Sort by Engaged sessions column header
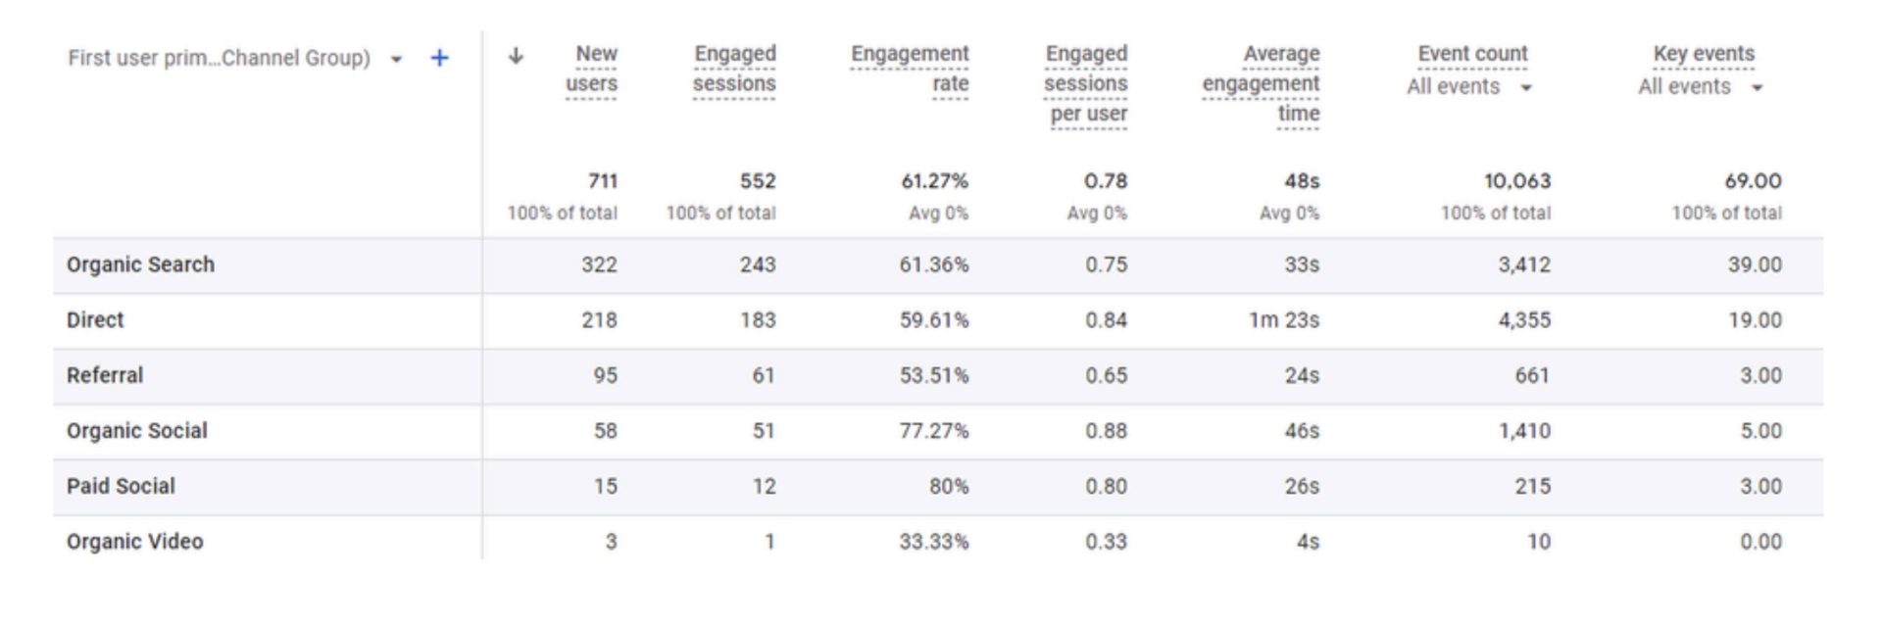The image size is (1882, 625). pyautogui.click(x=734, y=69)
